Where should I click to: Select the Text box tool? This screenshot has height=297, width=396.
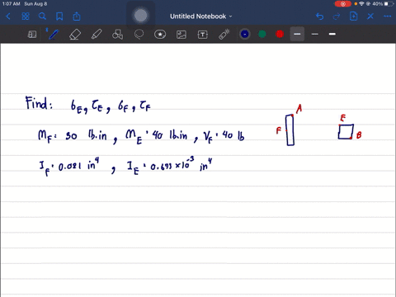pos(203,35)
